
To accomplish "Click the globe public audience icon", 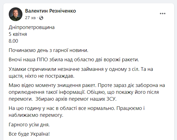I will tap(41, 18).
